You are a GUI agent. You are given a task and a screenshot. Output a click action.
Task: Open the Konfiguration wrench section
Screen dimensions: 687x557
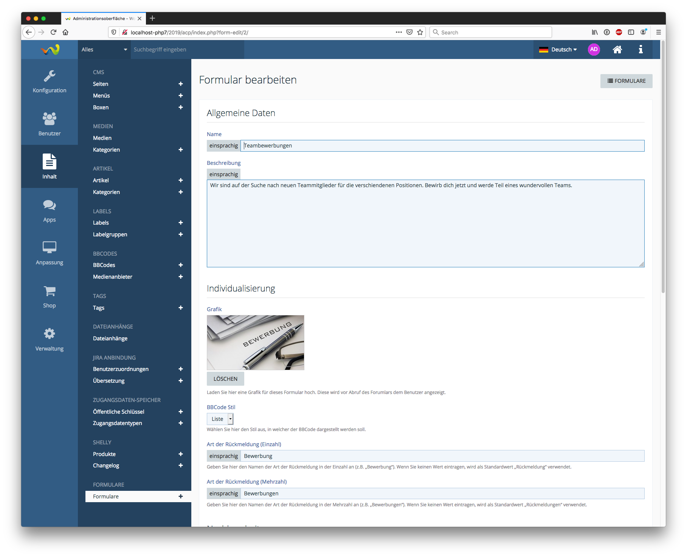coord(50,81)
